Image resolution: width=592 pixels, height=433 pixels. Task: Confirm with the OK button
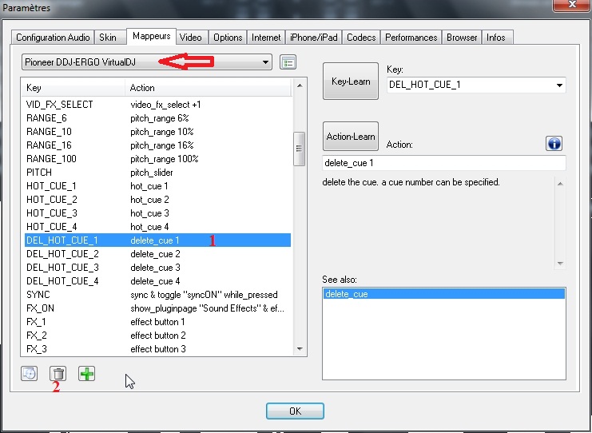(295, 411)
